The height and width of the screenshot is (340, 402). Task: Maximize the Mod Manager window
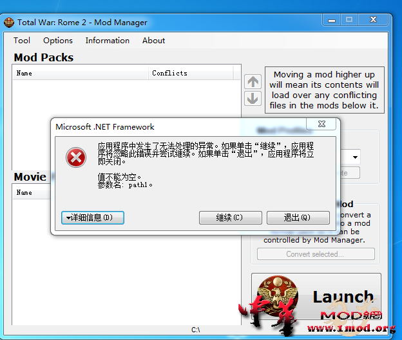click(349, 20)
